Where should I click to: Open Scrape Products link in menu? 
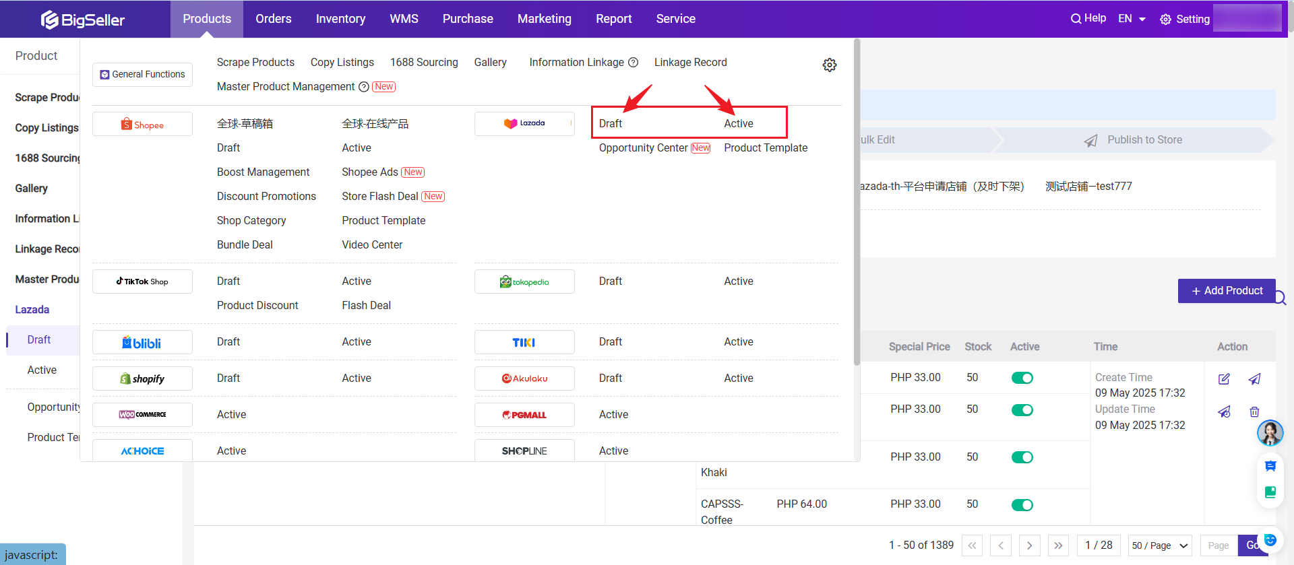point(255,63)
